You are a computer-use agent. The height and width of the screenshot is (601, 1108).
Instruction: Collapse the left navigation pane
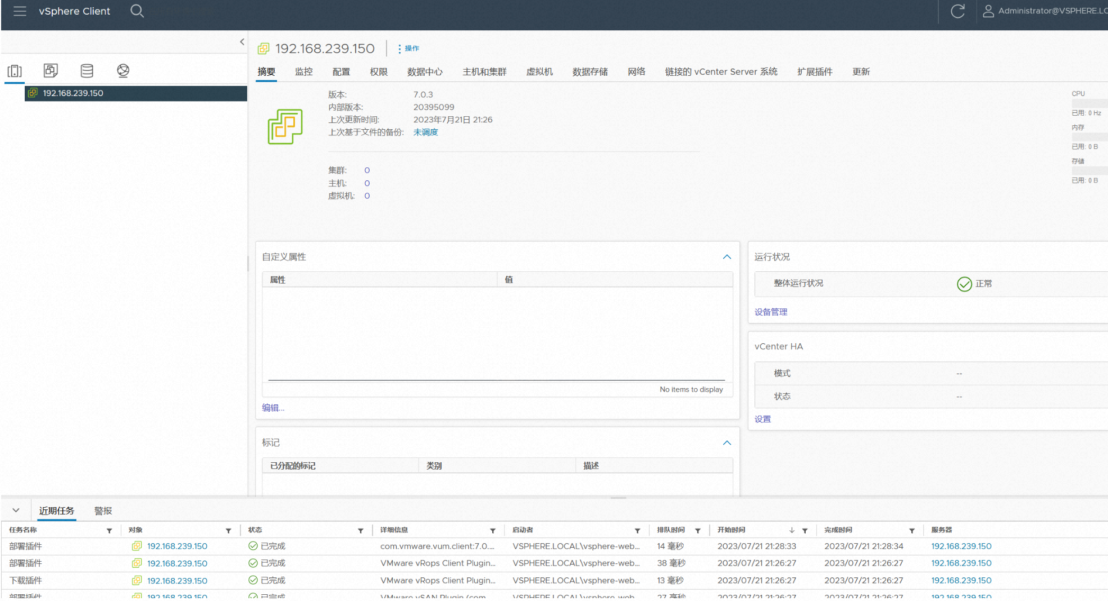click(242, 42)
